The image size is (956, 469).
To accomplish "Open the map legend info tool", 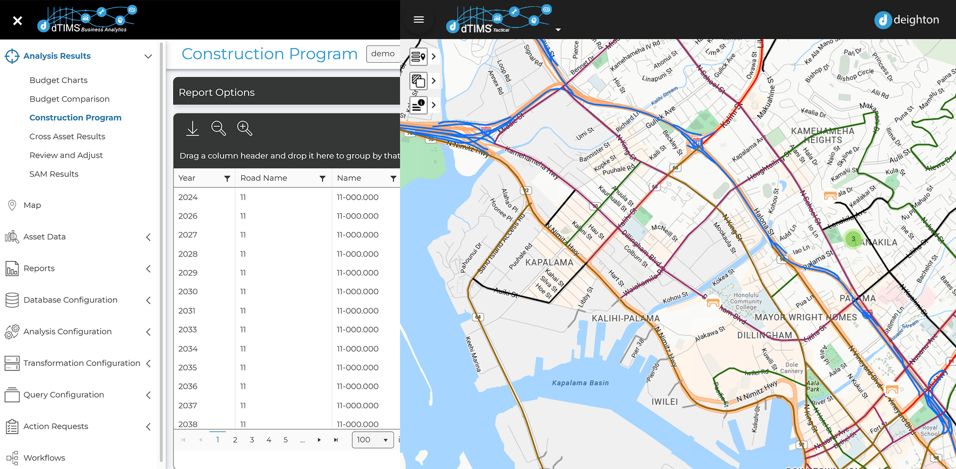I will (418, 105).
